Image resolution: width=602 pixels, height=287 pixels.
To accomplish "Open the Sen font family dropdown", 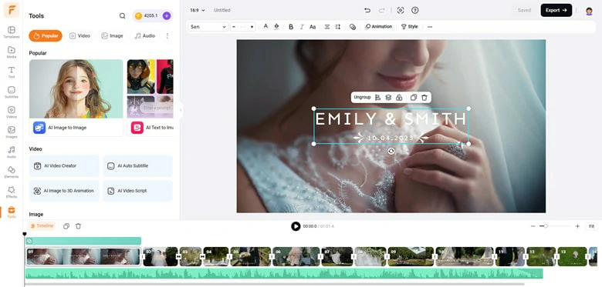I will pyautogui.click(x=208, y=27).
